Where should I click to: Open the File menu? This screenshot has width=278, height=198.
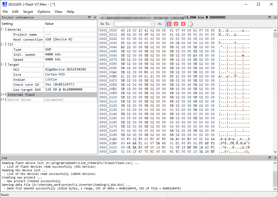point(5,12)
